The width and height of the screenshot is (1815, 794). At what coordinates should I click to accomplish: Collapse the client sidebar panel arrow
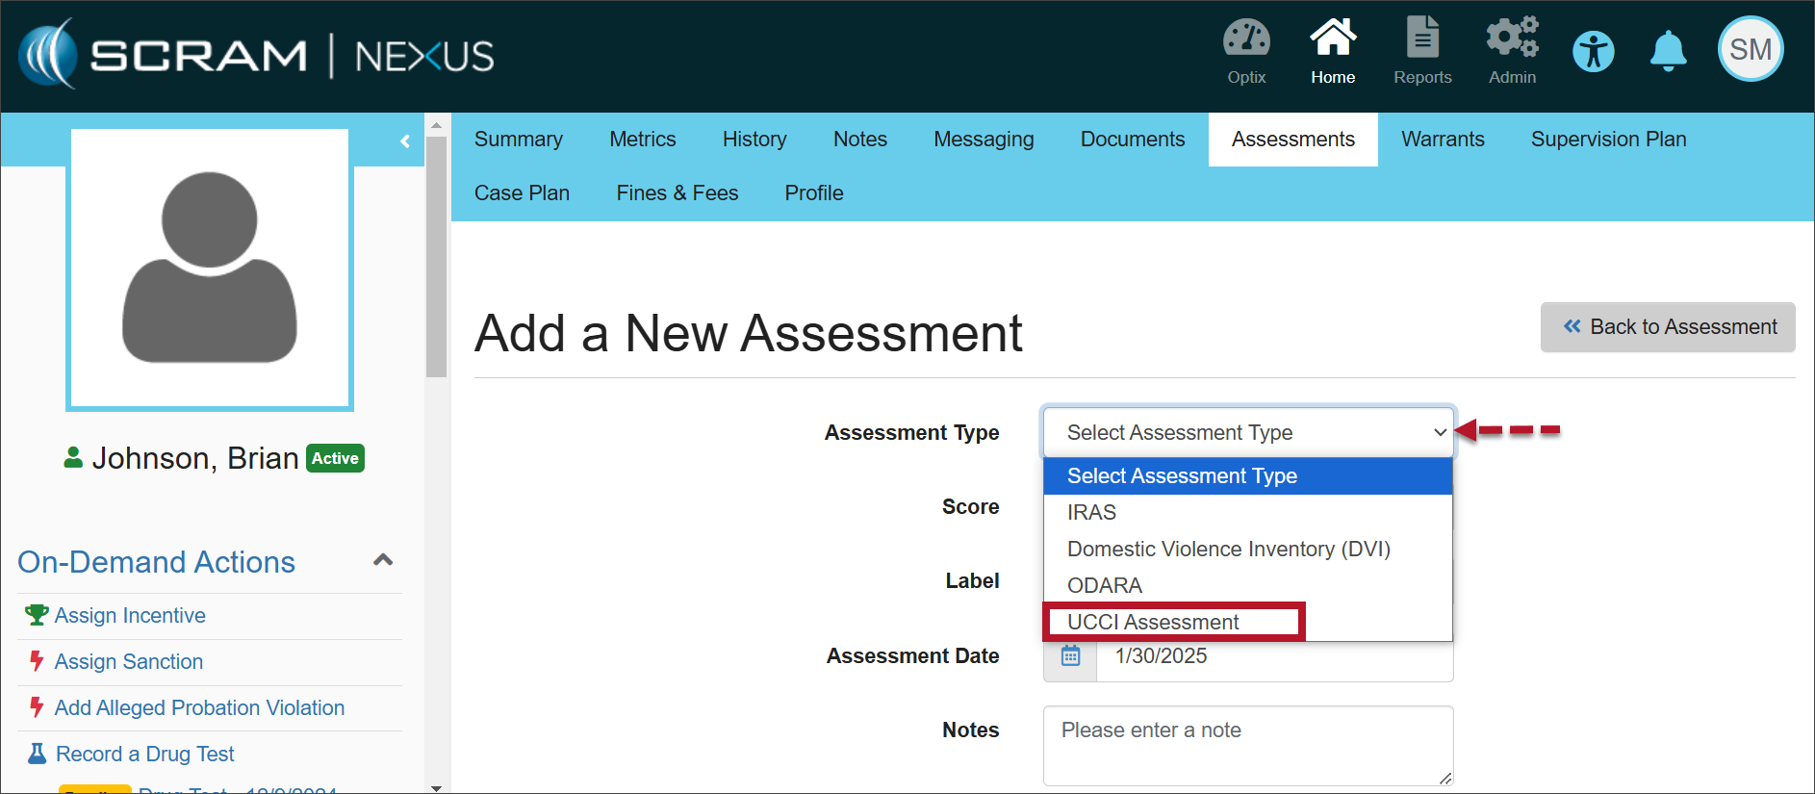(405, 141)
